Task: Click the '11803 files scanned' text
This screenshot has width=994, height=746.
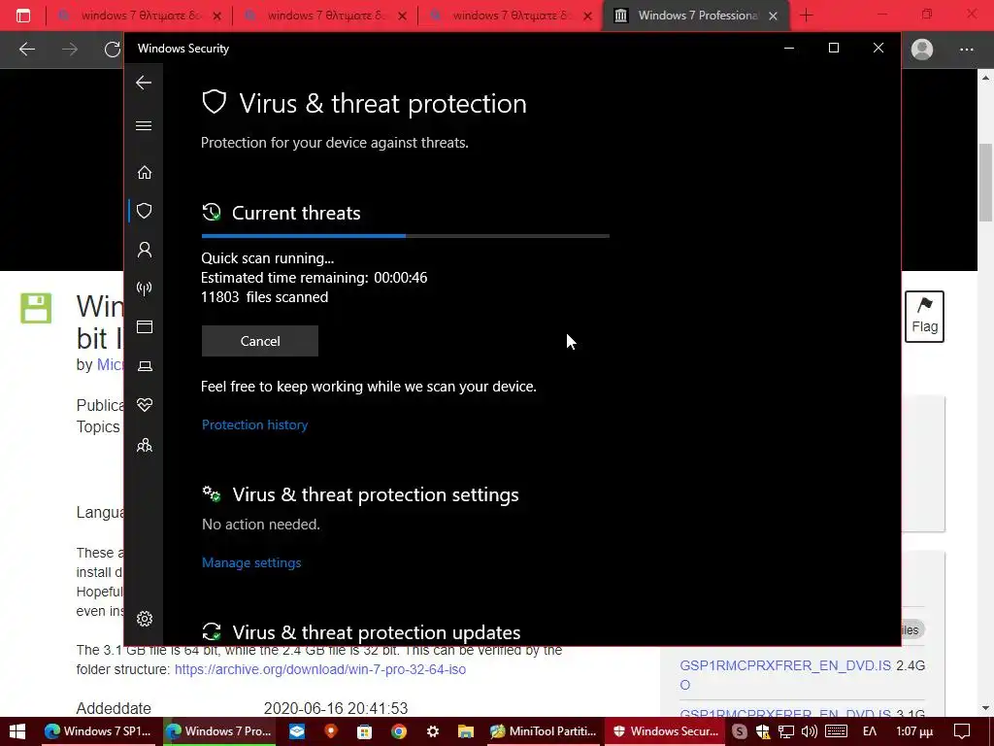Action: coord(264,297)
